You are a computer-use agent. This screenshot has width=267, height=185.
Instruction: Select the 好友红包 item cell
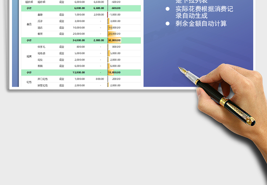[42, 85]
